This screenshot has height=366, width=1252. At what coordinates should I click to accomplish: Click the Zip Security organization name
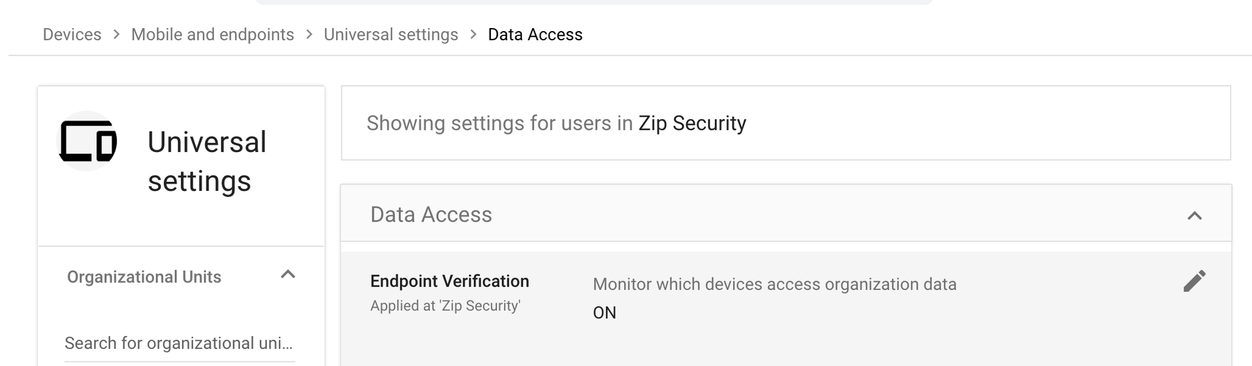tap(692, 123)
